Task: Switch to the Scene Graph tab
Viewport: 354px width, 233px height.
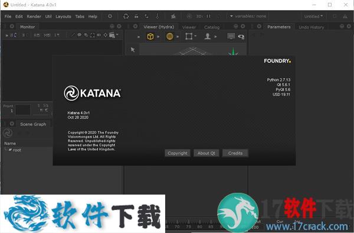Action: point(33,124)
